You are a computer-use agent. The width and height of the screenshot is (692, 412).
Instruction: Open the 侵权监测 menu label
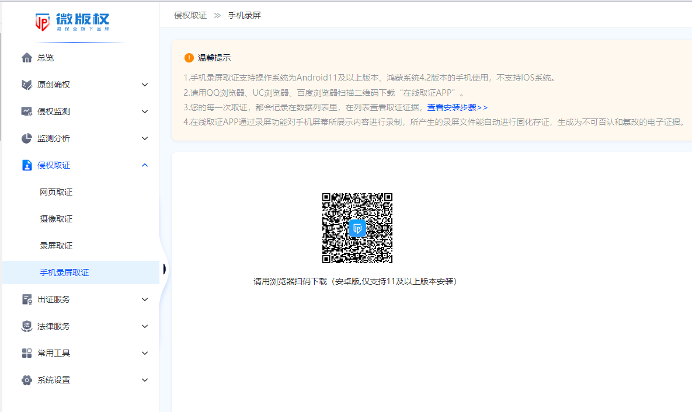[x=54, y=111]
